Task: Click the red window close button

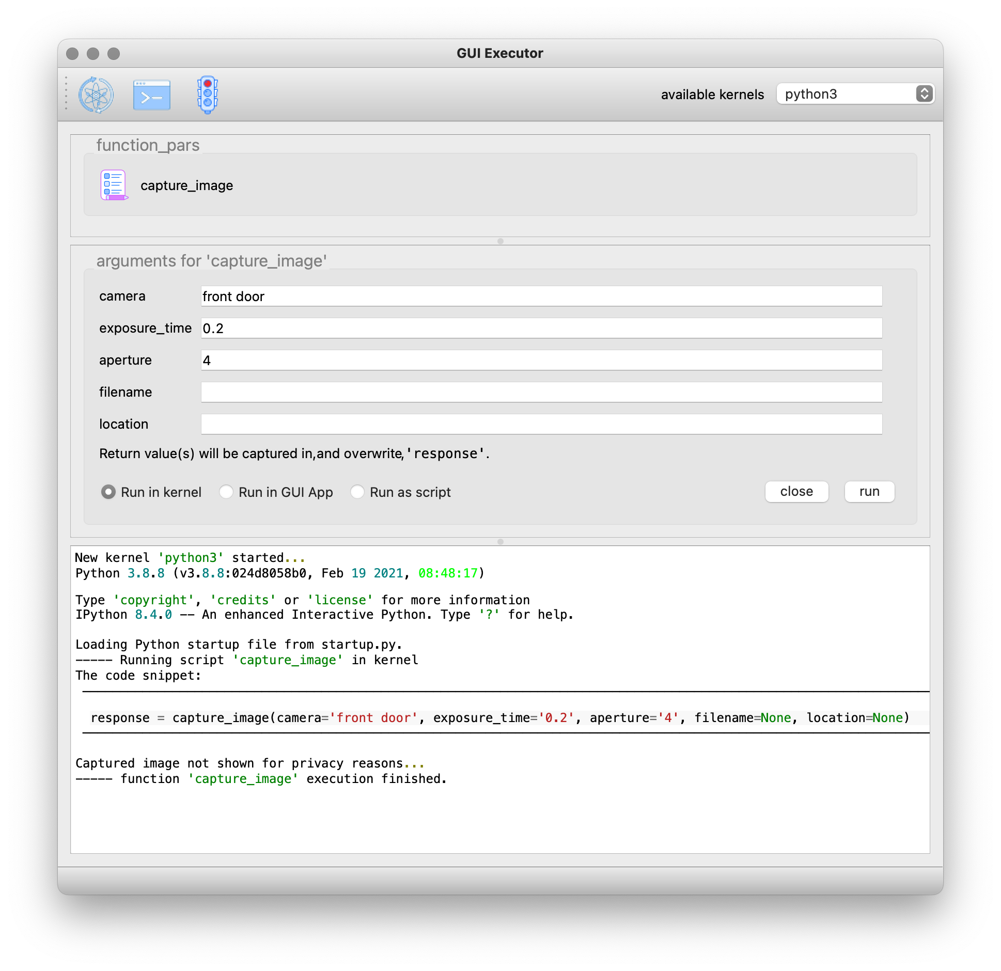Action: point(72,54)
